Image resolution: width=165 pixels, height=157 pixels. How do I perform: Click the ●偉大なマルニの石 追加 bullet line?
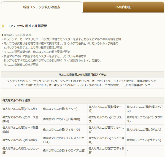click(x=17, y=35)
